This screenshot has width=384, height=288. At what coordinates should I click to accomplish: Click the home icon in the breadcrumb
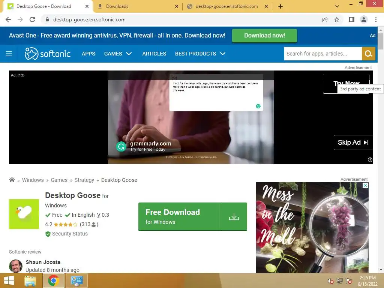click(x=12, y=180)
